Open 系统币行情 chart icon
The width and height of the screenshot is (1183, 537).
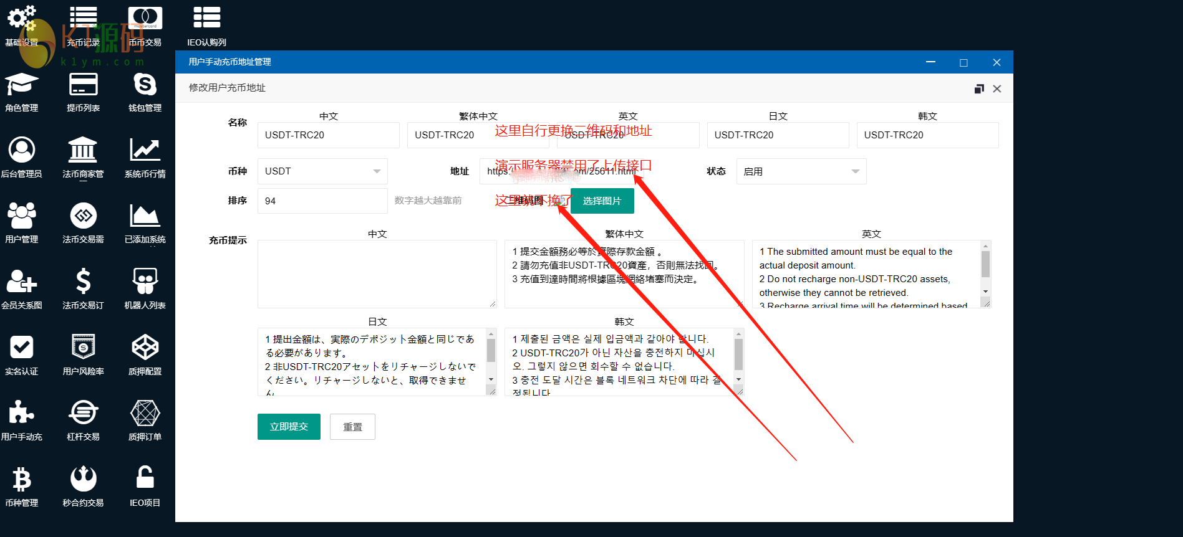coord(145,150)
